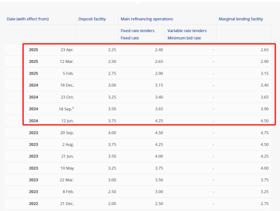
Task: Click the Fixed rate tenders subheader
Action: (138, 31)
